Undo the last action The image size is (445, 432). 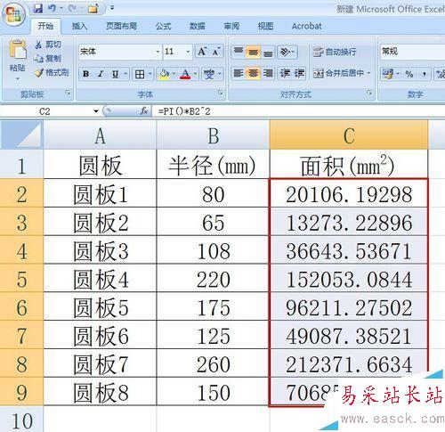pos(53,8)
